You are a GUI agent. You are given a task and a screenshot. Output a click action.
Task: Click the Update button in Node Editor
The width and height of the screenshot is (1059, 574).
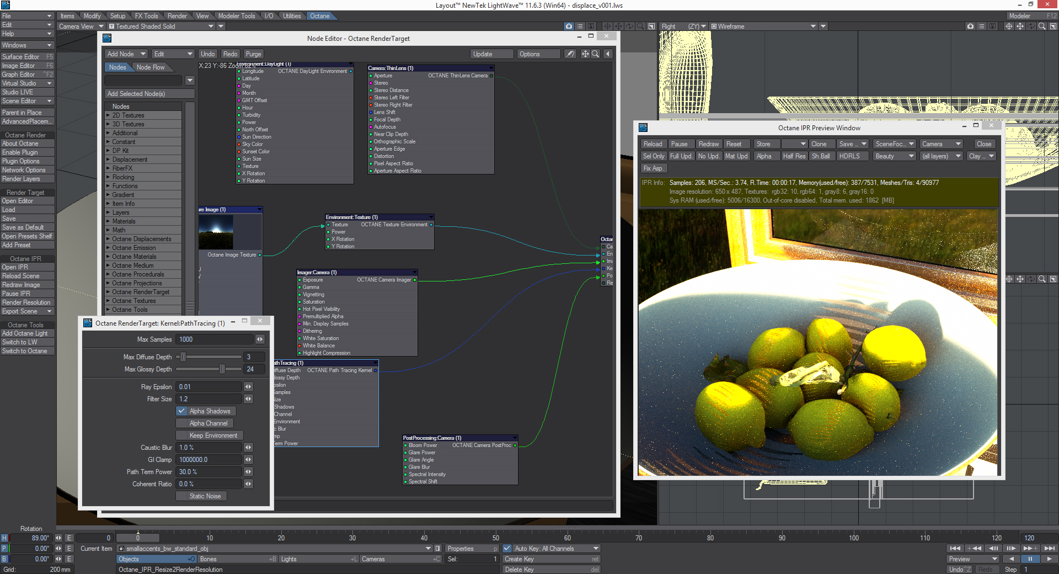491,54
